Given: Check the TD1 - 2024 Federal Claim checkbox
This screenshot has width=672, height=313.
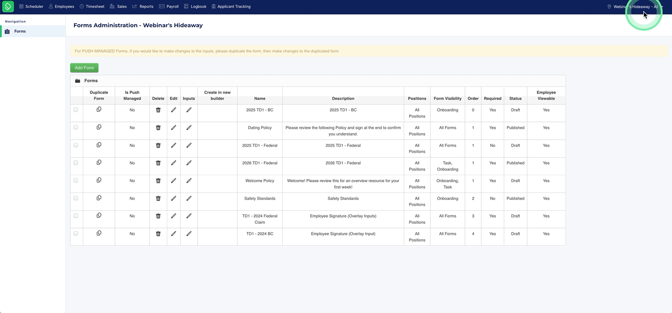Looking at the screenshot, I should [76, 216].
